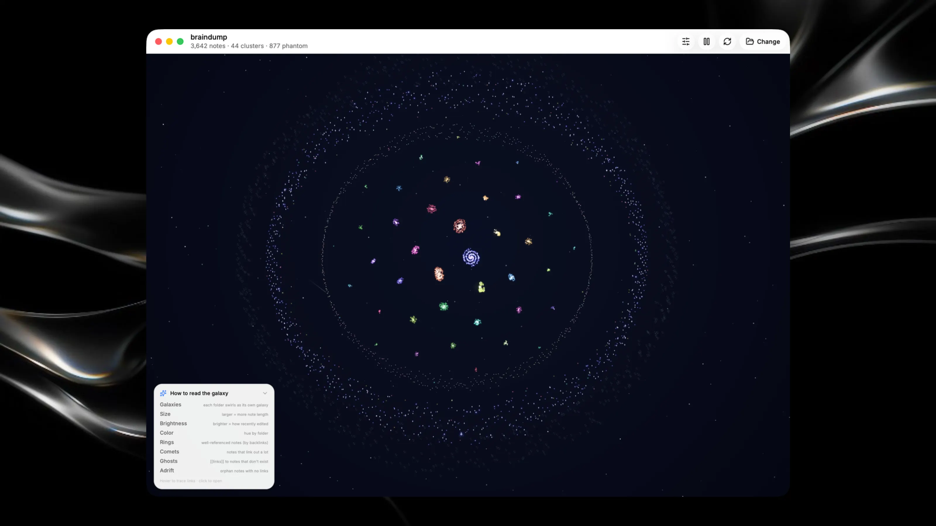
Task: Open the settings sliders icon
Action: click(686, 41)
